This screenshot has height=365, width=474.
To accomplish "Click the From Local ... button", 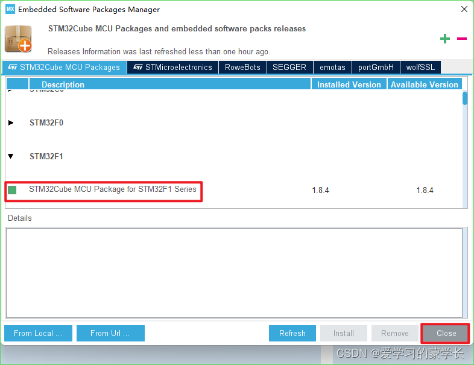I will [x=38, y=333].
